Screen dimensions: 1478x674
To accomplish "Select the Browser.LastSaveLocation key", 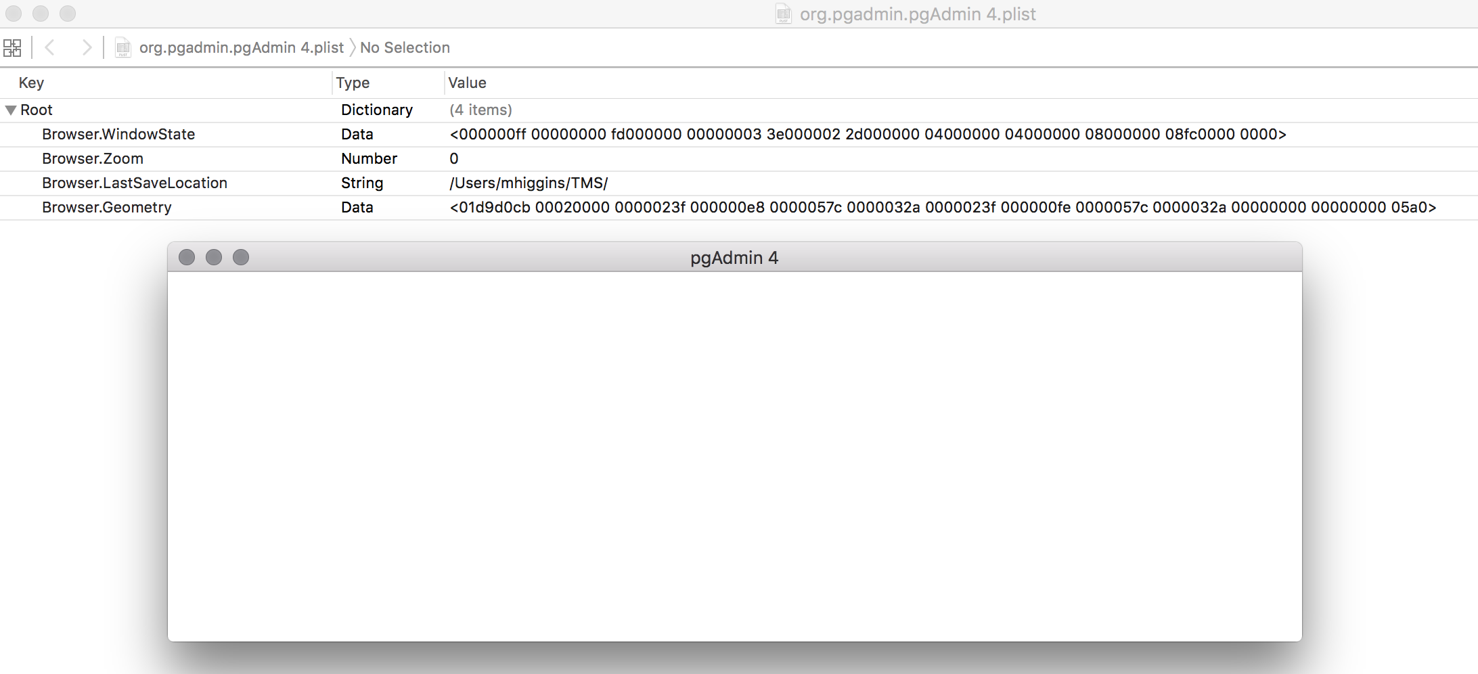I will tap(135, 183).
